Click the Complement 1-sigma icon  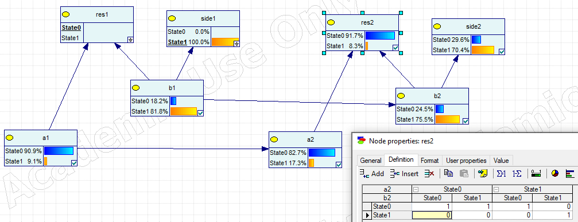(x=517, y=173)
